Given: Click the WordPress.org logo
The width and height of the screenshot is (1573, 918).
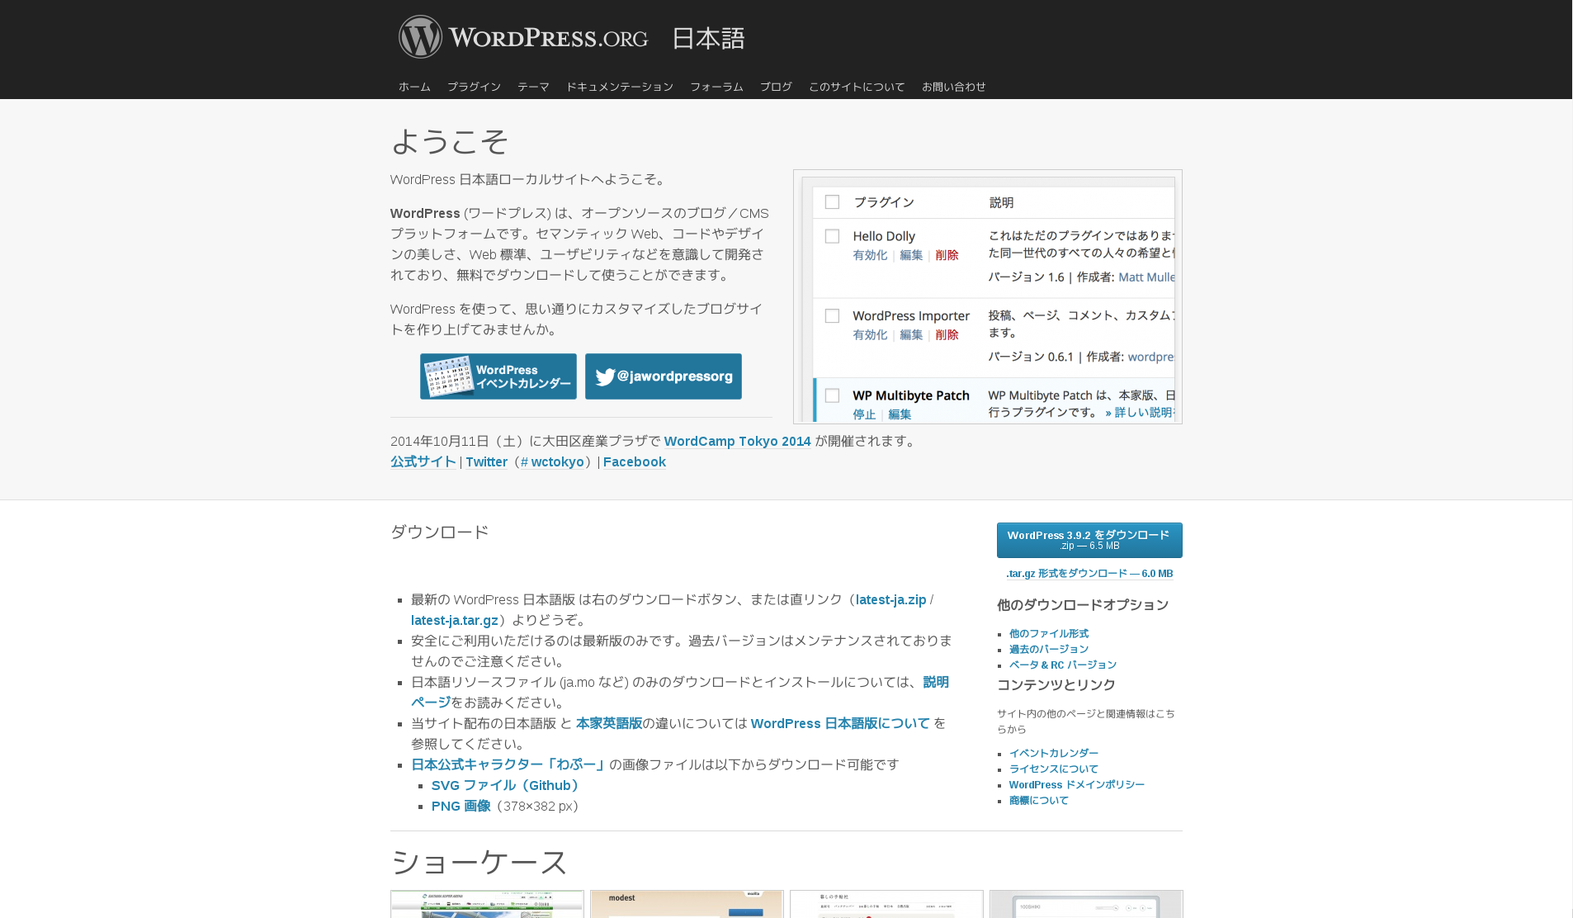Looking at the screenshot, I should (x=523, y=37).
